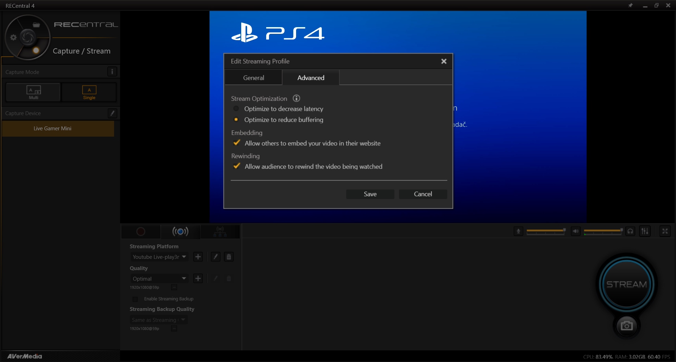The width and height of the screenshot is (676, 362).
Task: Add a new quality preset
Action: point(198,279)
